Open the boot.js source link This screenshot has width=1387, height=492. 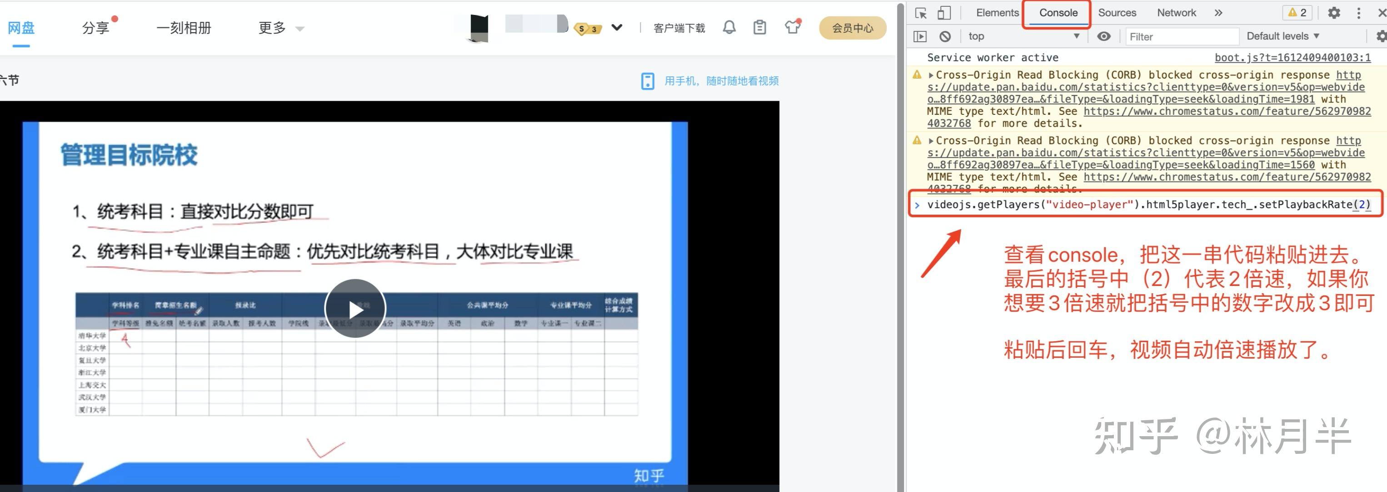click(1292, 58)
